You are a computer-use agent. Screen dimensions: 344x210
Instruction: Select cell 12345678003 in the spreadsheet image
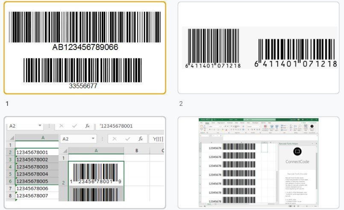click(37, 166)
